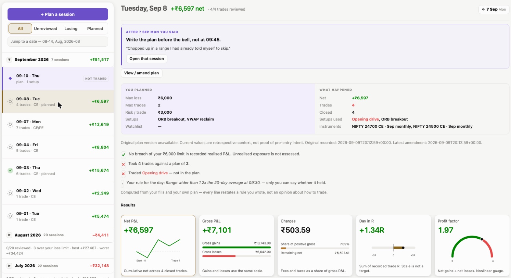Toggle the 'Your rule for the day' marker
Viewport: 511px width, 278px height.
pos(123,183)
